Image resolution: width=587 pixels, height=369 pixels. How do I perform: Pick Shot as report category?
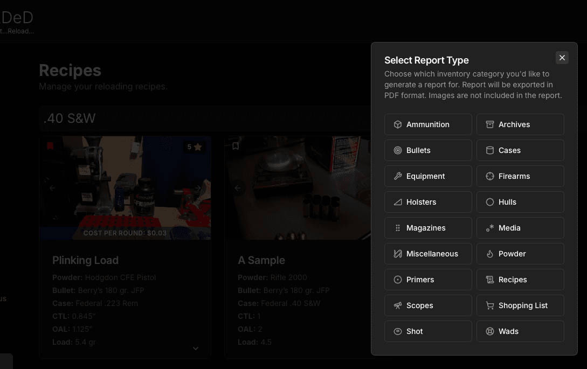(x=428, y=331)
